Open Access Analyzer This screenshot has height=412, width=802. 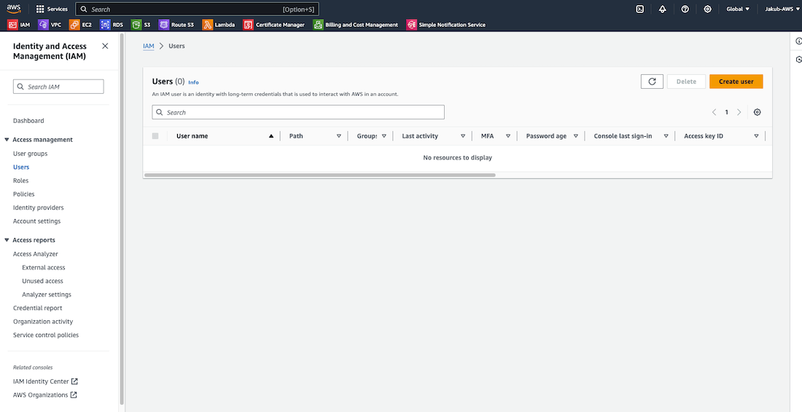point(35,254)
